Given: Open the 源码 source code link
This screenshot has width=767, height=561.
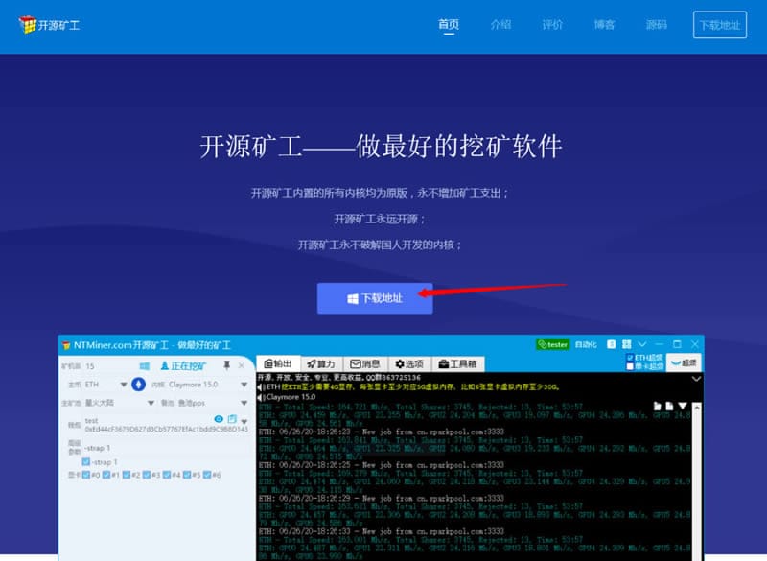Looking at the screenshot, I should [656, 25].
